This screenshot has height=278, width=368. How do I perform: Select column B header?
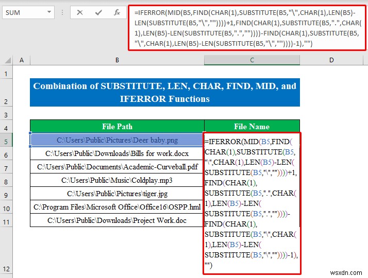(x=117, y=60)
